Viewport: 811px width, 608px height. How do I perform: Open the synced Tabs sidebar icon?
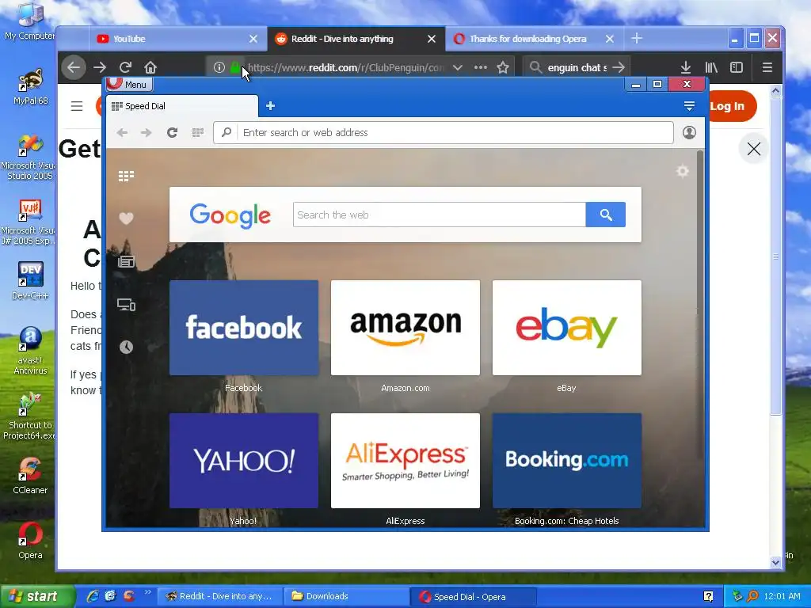[126, 305]
